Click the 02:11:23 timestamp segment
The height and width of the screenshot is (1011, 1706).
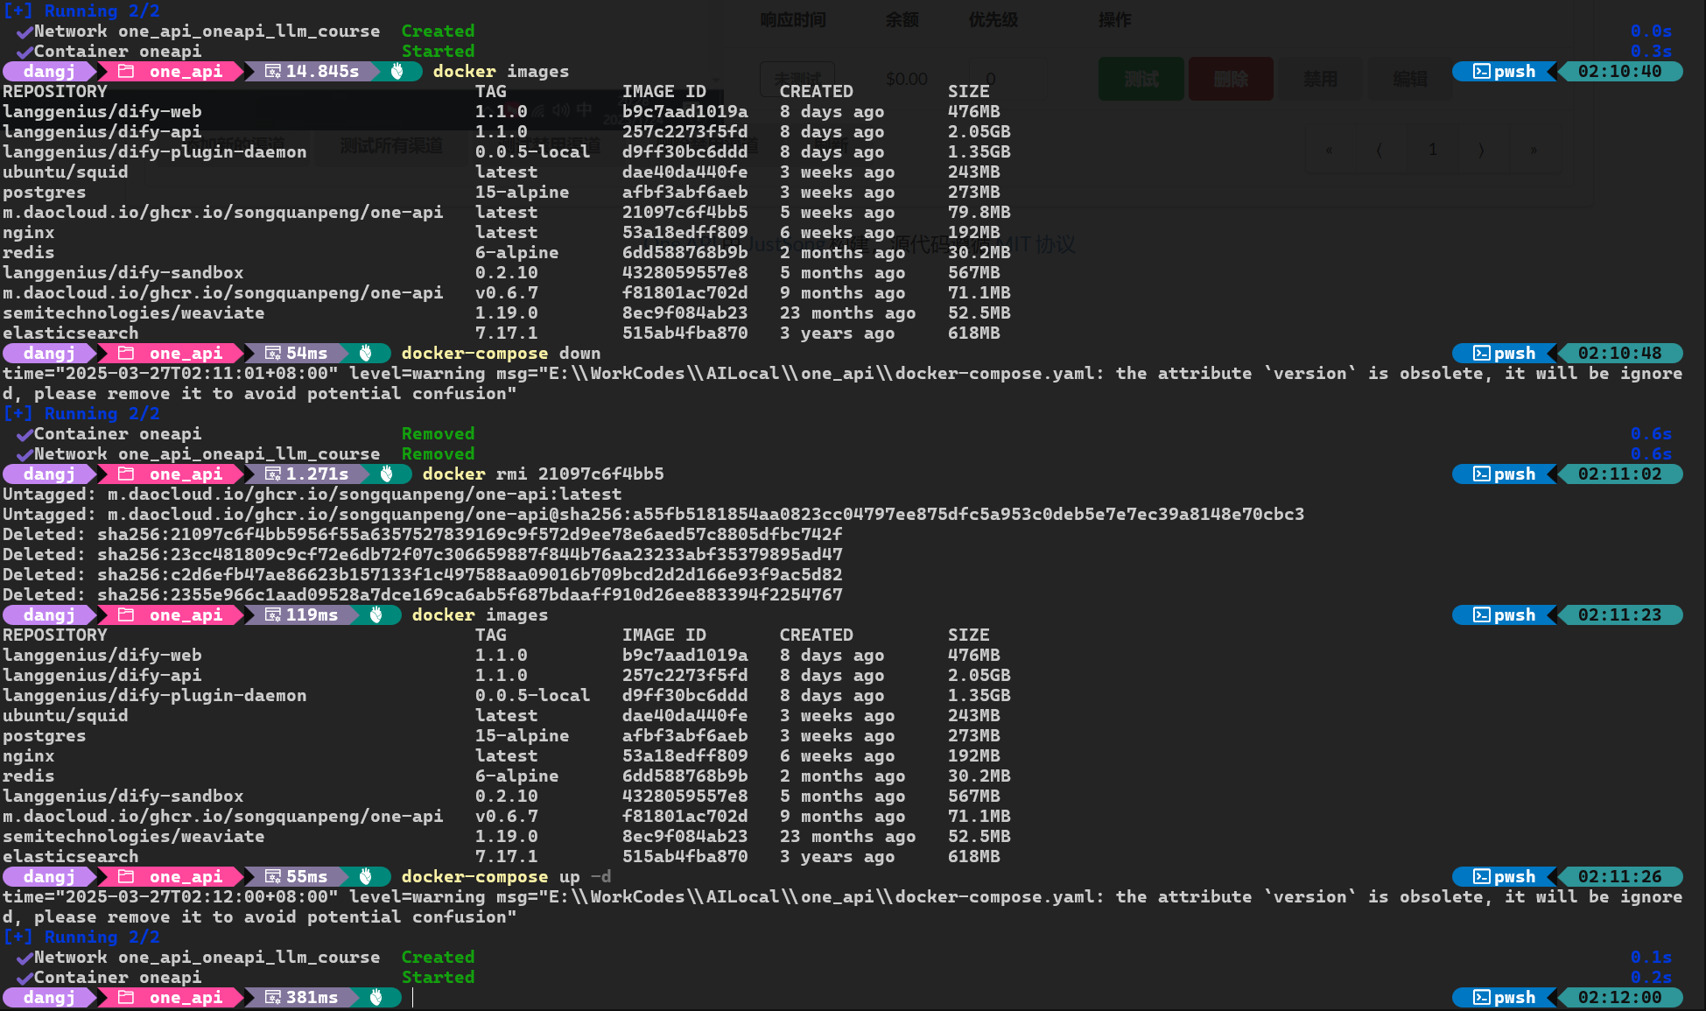click(1619, 614)
